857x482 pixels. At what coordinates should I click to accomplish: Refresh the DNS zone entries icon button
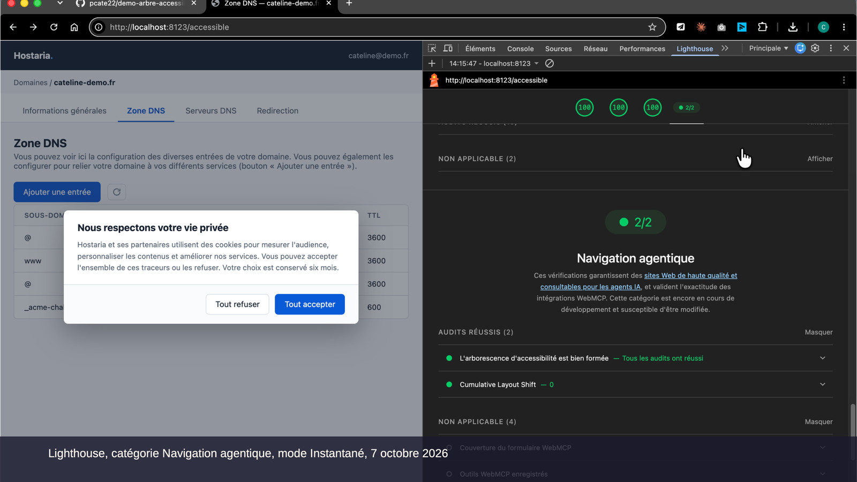point(117,192)
